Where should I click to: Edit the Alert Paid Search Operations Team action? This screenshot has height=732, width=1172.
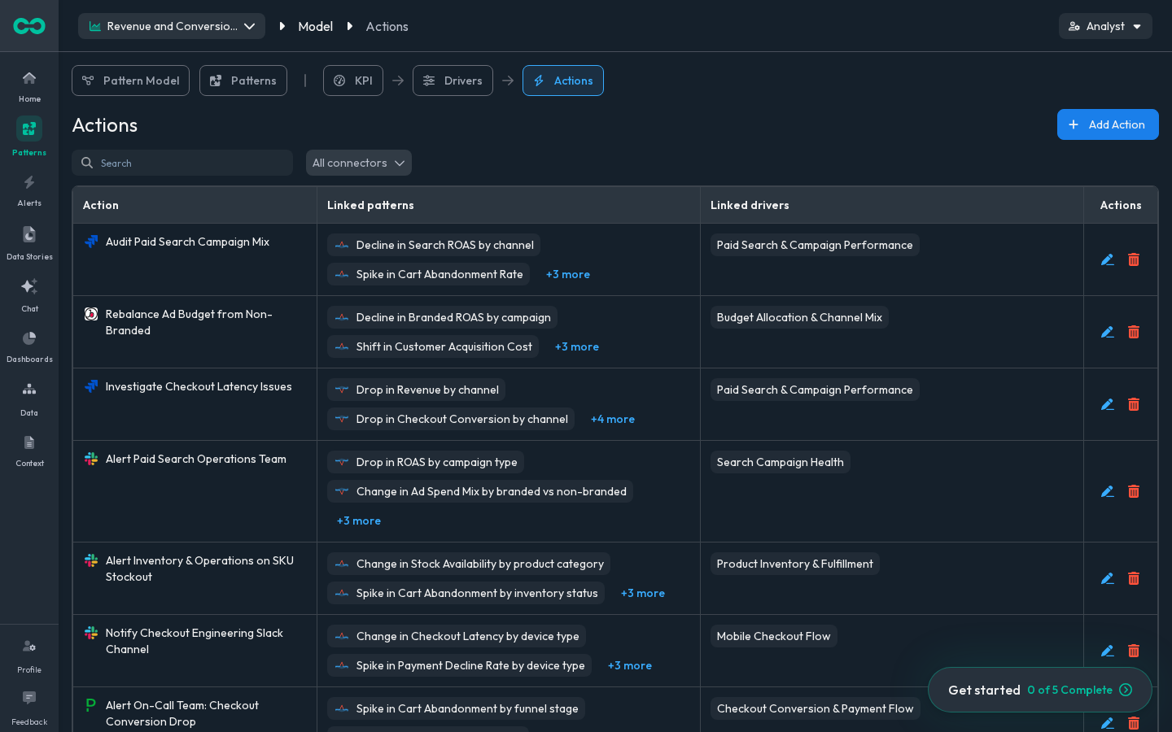coord(1108,491)
